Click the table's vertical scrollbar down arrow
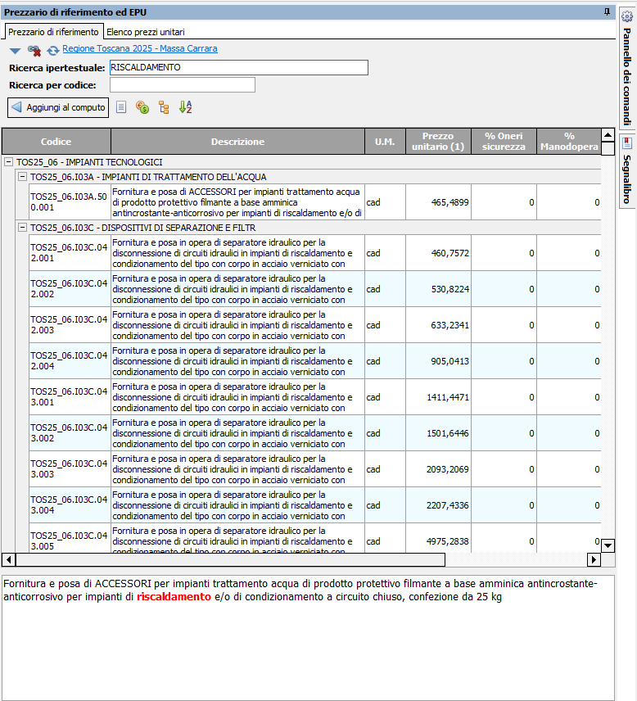 click(x=608, y=545)
